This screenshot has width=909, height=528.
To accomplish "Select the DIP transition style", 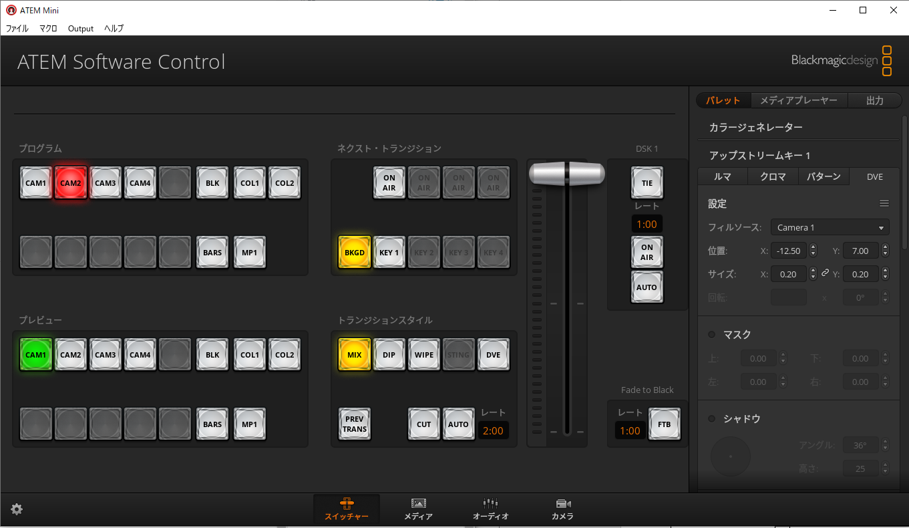I will click(389, 355).
